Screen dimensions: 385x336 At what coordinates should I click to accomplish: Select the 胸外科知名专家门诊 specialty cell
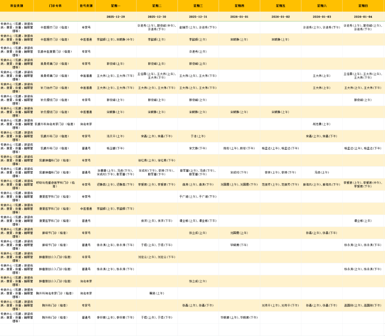(55, 293)
